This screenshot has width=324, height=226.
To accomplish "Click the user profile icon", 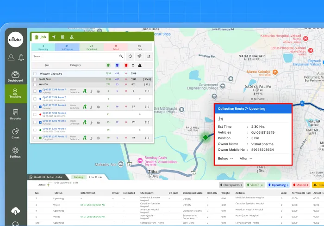I will (x=11, y=57).
